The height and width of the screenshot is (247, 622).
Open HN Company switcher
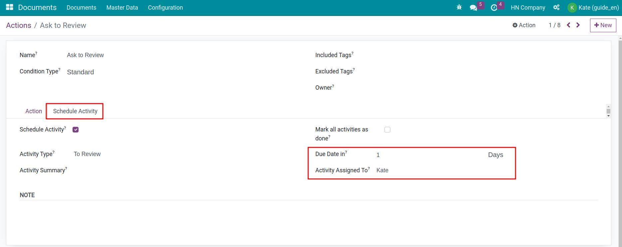click(x=528, y=8)
